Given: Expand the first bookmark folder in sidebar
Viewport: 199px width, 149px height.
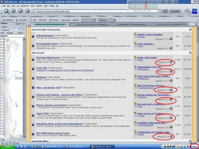Looking at the screenshot, I should coord(1,39).
